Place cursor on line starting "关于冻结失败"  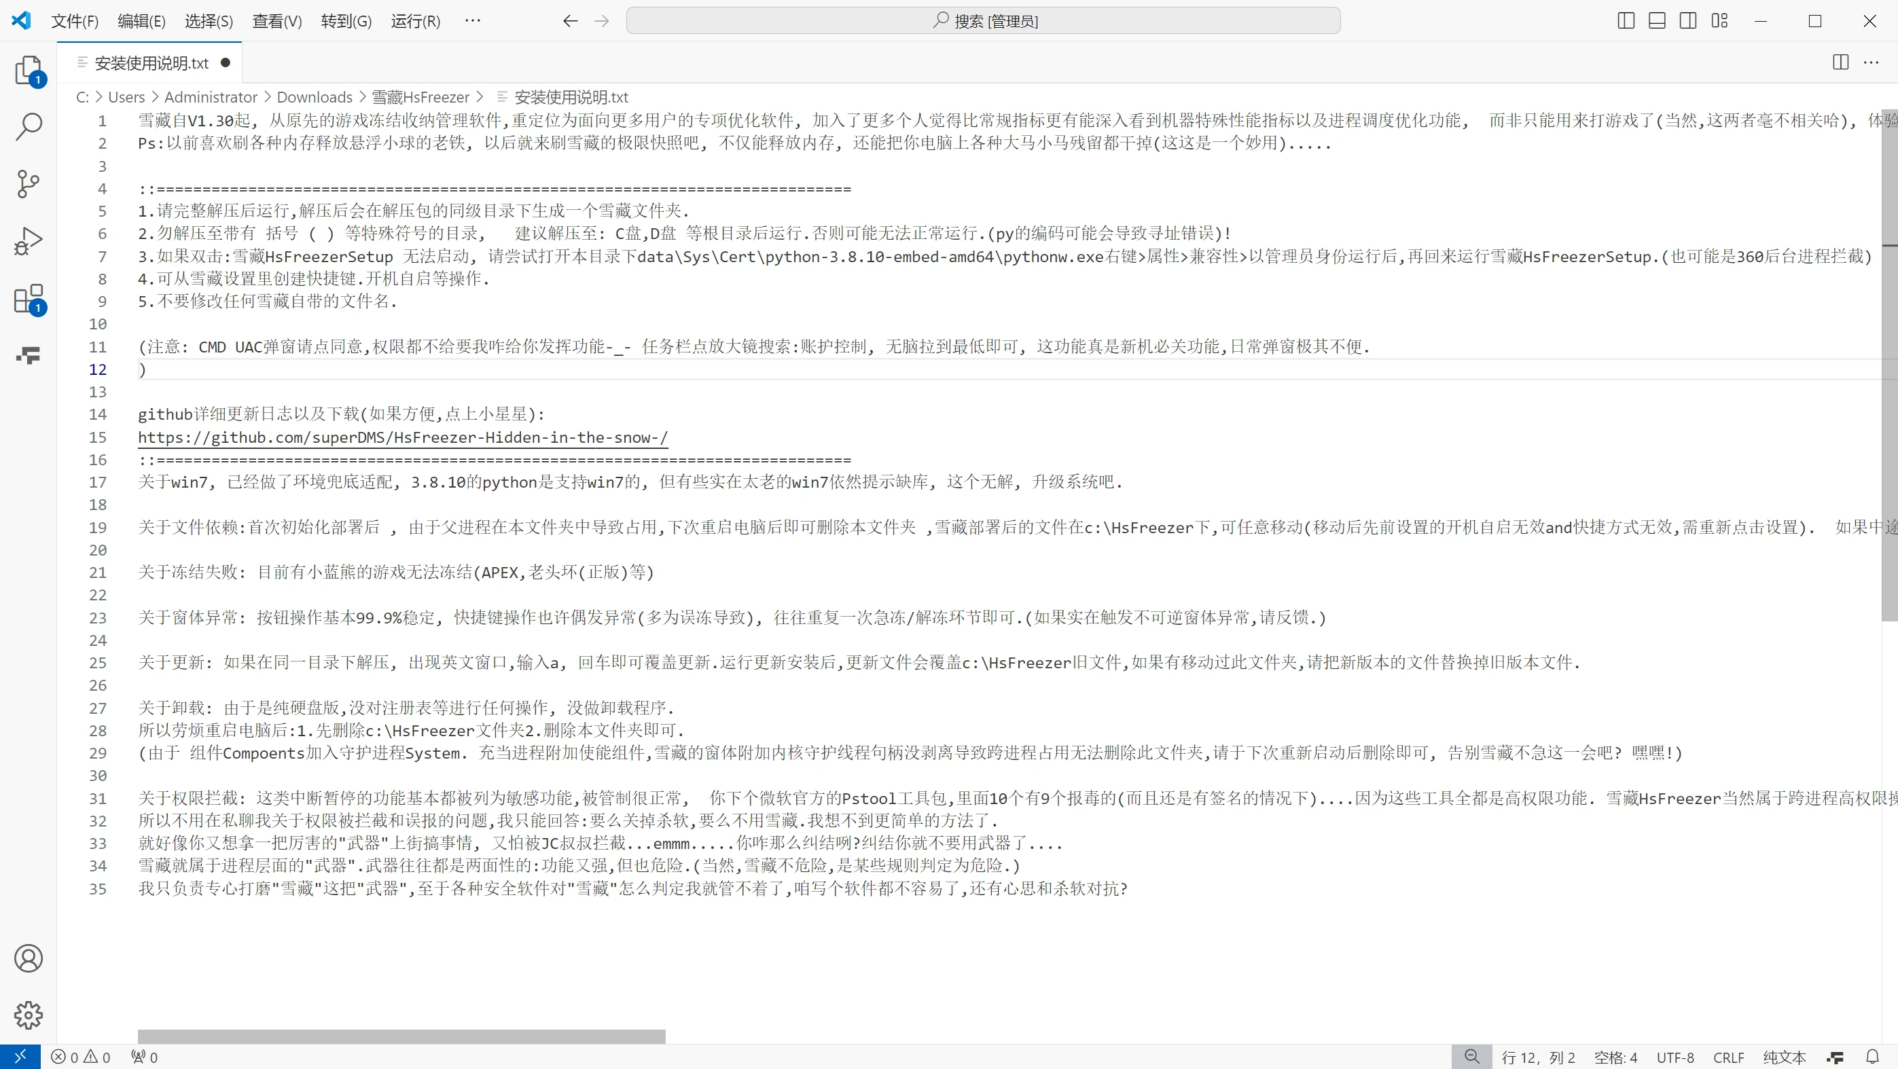coord(395,573)
